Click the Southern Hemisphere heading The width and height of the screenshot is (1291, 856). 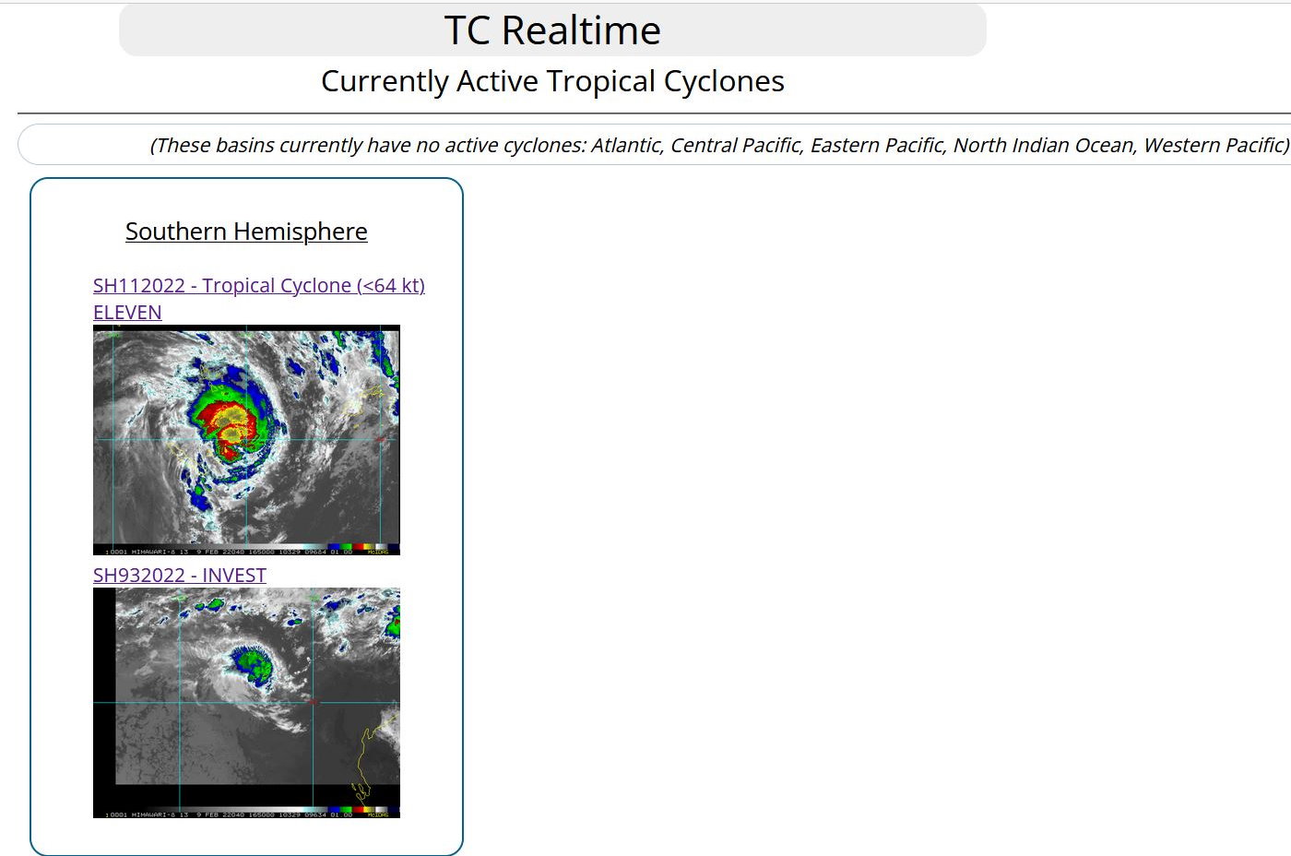246,232
